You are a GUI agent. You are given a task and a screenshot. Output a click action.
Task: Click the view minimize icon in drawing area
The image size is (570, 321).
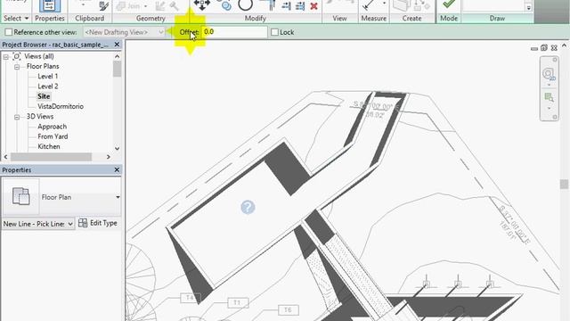point(534,48)
